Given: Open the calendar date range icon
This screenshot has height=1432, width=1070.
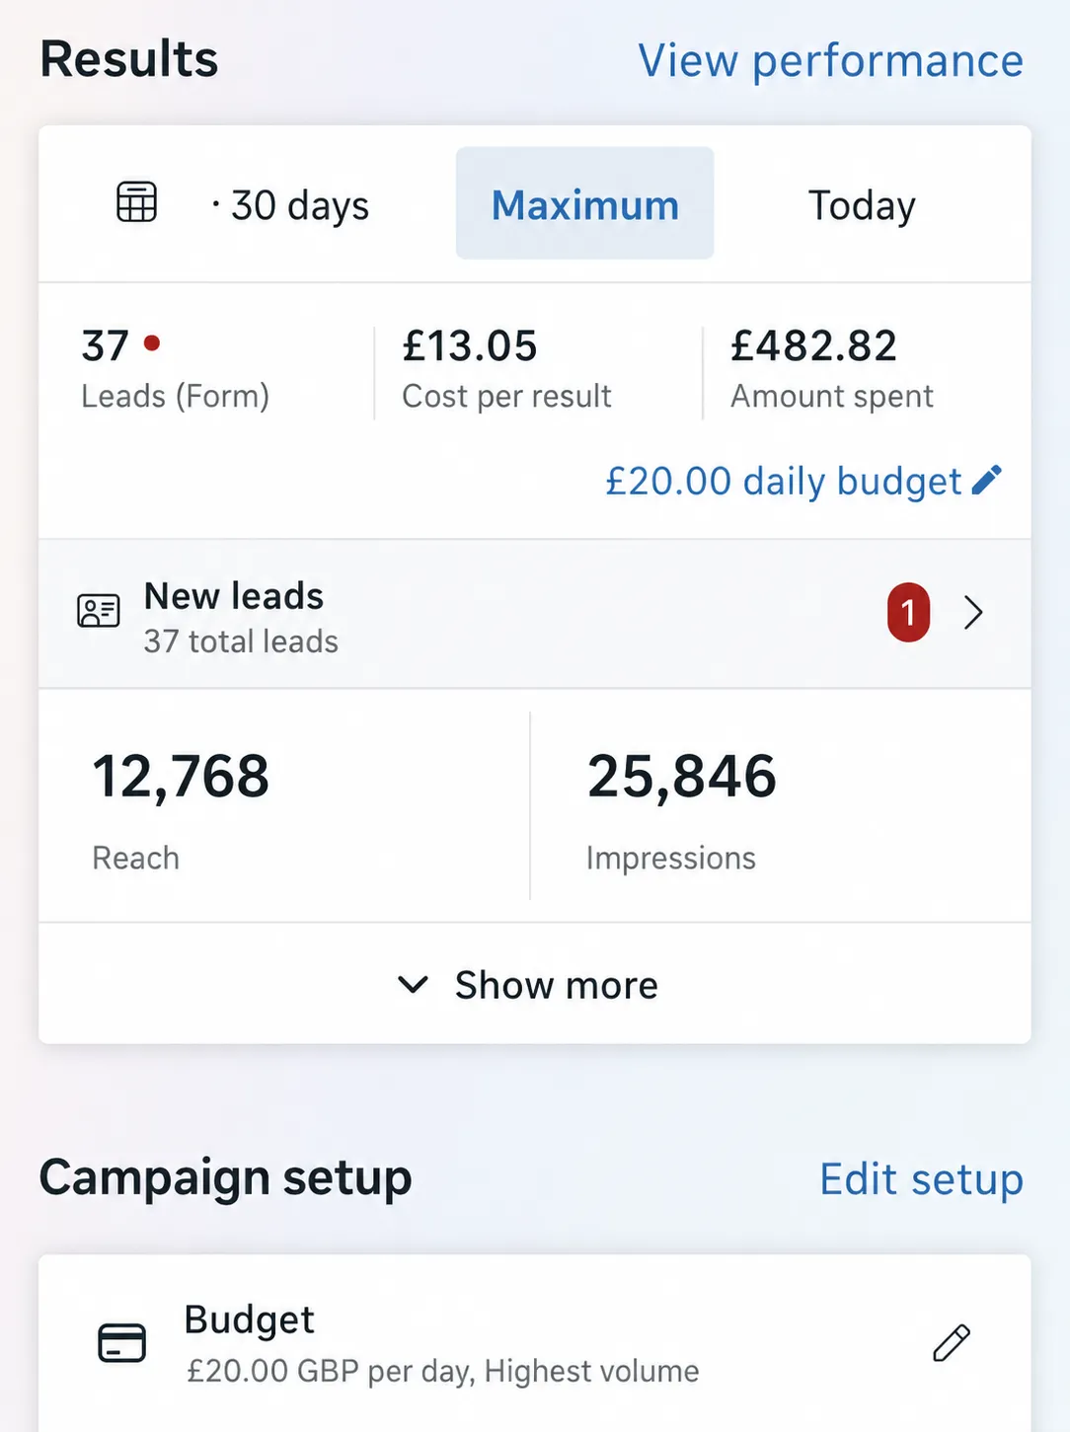Looking at the screenshot, I should tap(136, 202).
